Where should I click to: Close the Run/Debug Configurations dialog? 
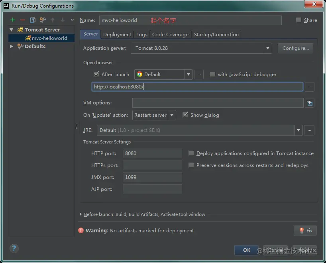[x=314, y=4]
